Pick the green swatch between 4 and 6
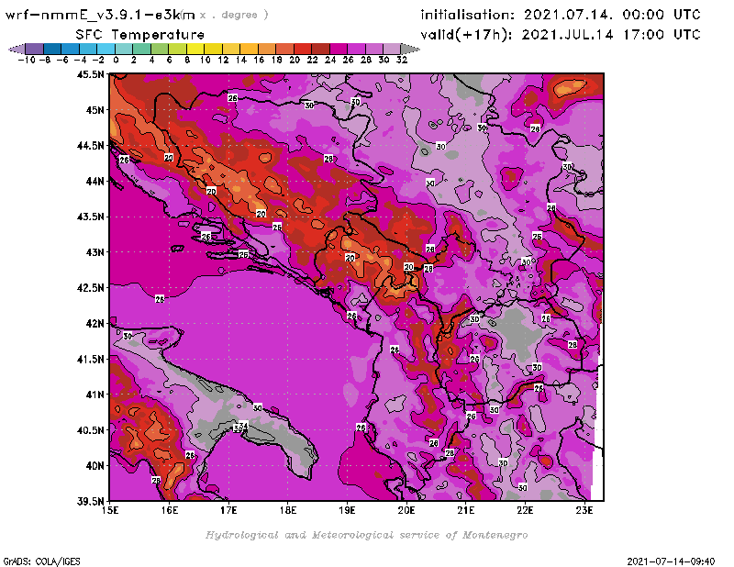 (160, 50)
